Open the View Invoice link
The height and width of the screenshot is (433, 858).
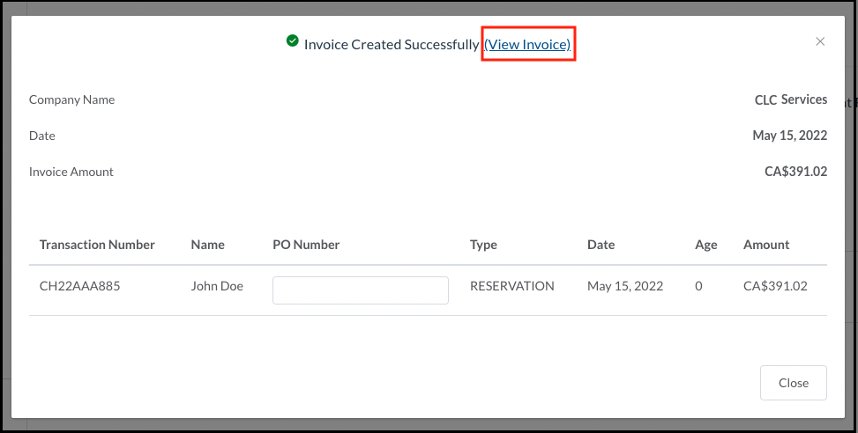pos(528,44)
